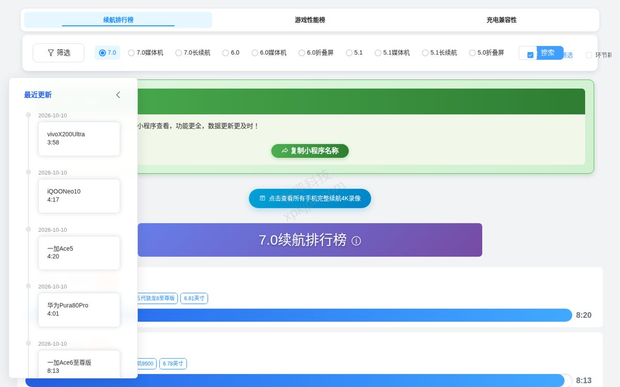620x387 pixels.
Task: Open the vivoX200Ultra 3:58 card
Action: pyautogui.click(x=79, y=139)
